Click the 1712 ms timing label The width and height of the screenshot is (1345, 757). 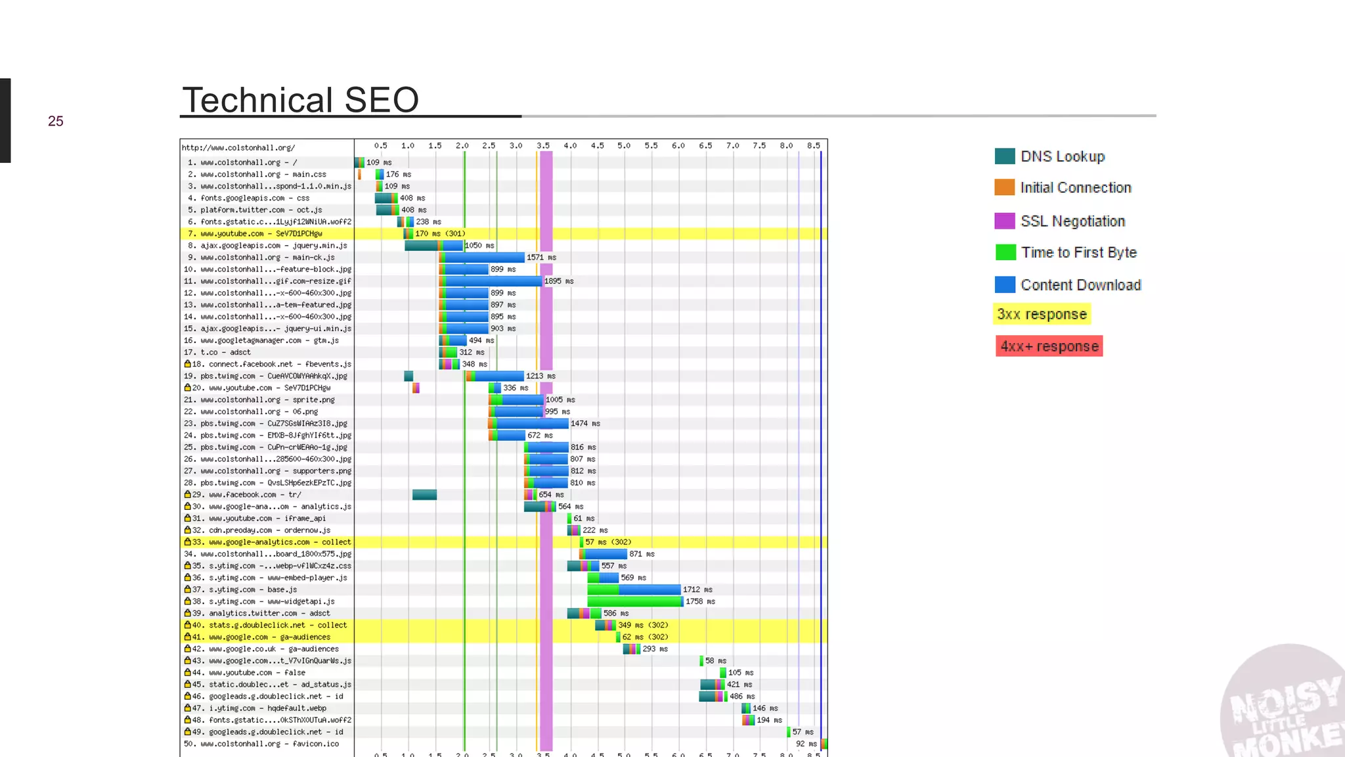pos(697,589)
